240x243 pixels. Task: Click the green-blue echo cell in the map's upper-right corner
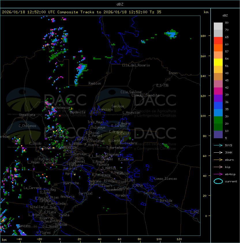pyautogui.click(x=171, y=34)
